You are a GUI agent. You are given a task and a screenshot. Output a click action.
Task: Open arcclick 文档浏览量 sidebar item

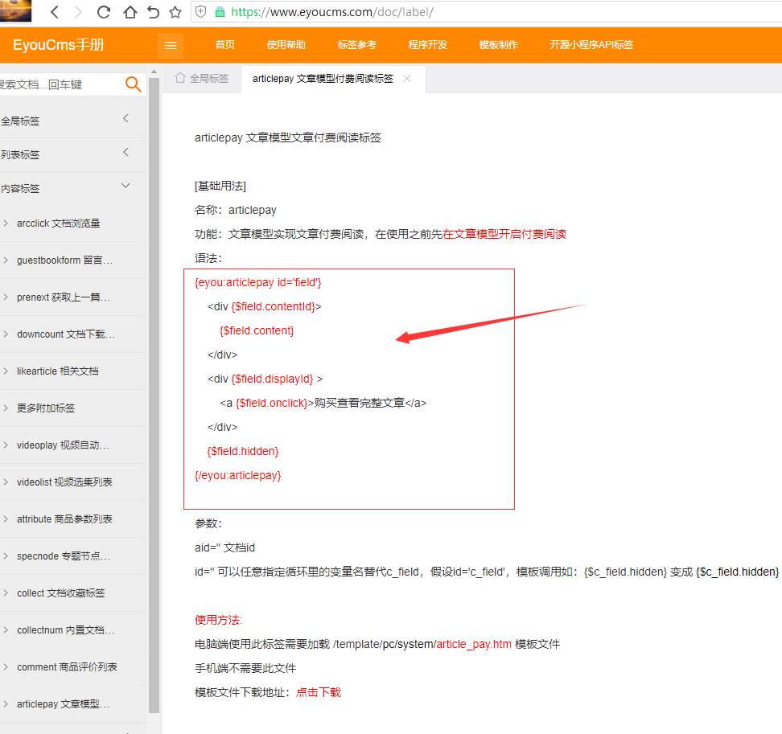click(74, 223)
